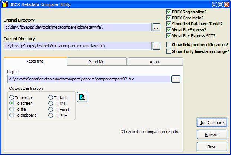Viewport: 231px width, 155px height.
Task: Click the DBCX app icon in title bar
Action: coord(5,4)
